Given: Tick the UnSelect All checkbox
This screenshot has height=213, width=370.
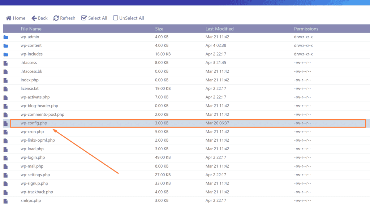Looking at the screenshot, I should [x=115, y=18].
